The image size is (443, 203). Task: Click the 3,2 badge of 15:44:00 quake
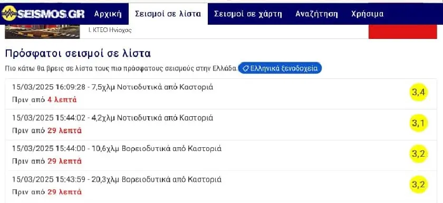418,154
